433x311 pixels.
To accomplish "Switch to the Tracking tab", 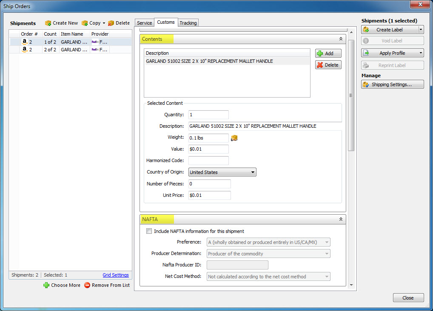I will [188, 23].
